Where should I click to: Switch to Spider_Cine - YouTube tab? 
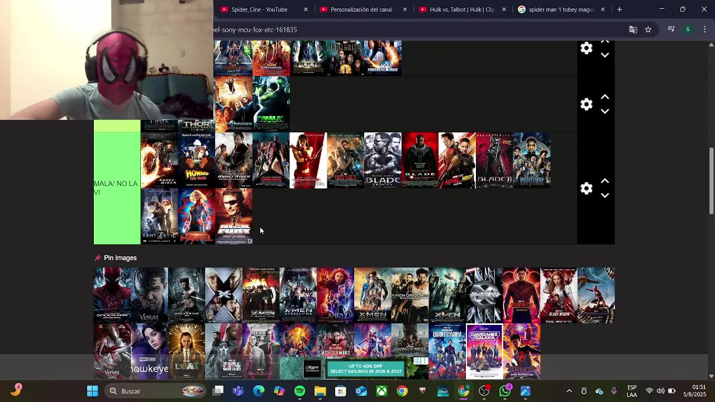pos(259,9)
